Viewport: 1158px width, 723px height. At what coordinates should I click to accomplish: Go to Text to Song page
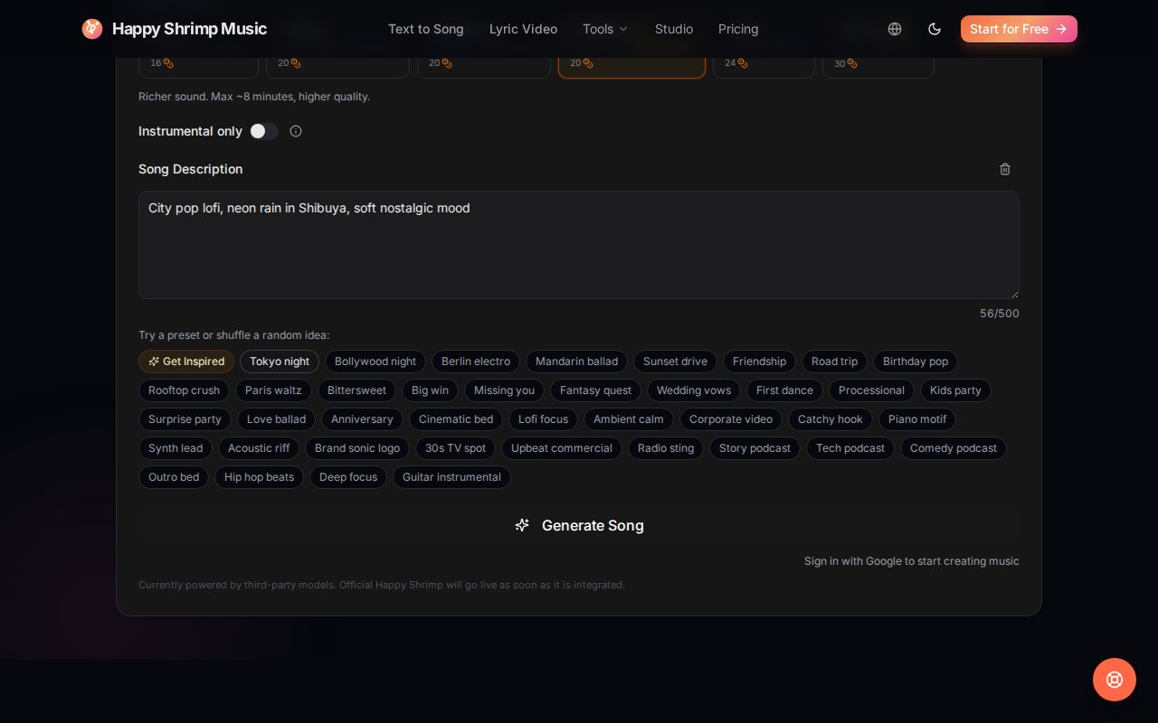tap(426, 29)
